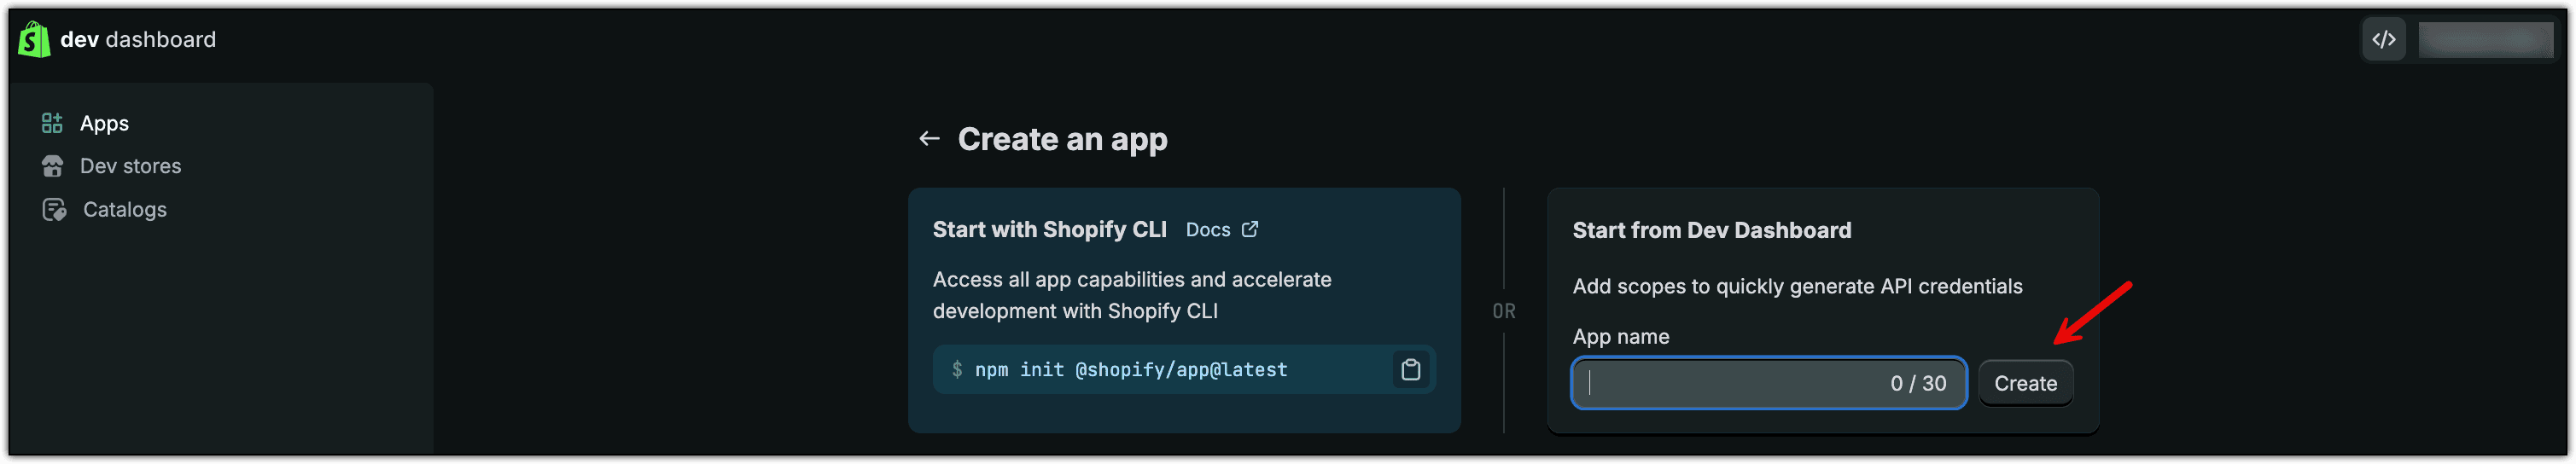
Task: Click the Shopify bag logo icon
Action: click(x=34, y=40)
